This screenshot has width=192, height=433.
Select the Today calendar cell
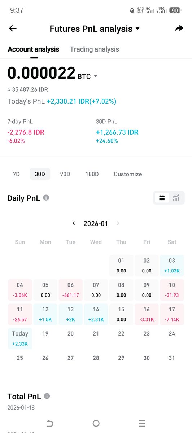[x=20, y=338]
